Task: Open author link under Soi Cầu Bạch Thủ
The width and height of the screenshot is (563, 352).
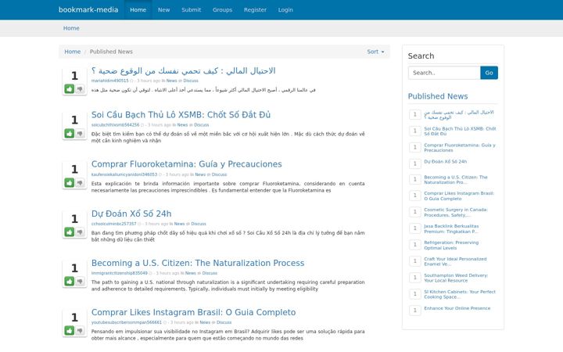Action: point(115,125)
